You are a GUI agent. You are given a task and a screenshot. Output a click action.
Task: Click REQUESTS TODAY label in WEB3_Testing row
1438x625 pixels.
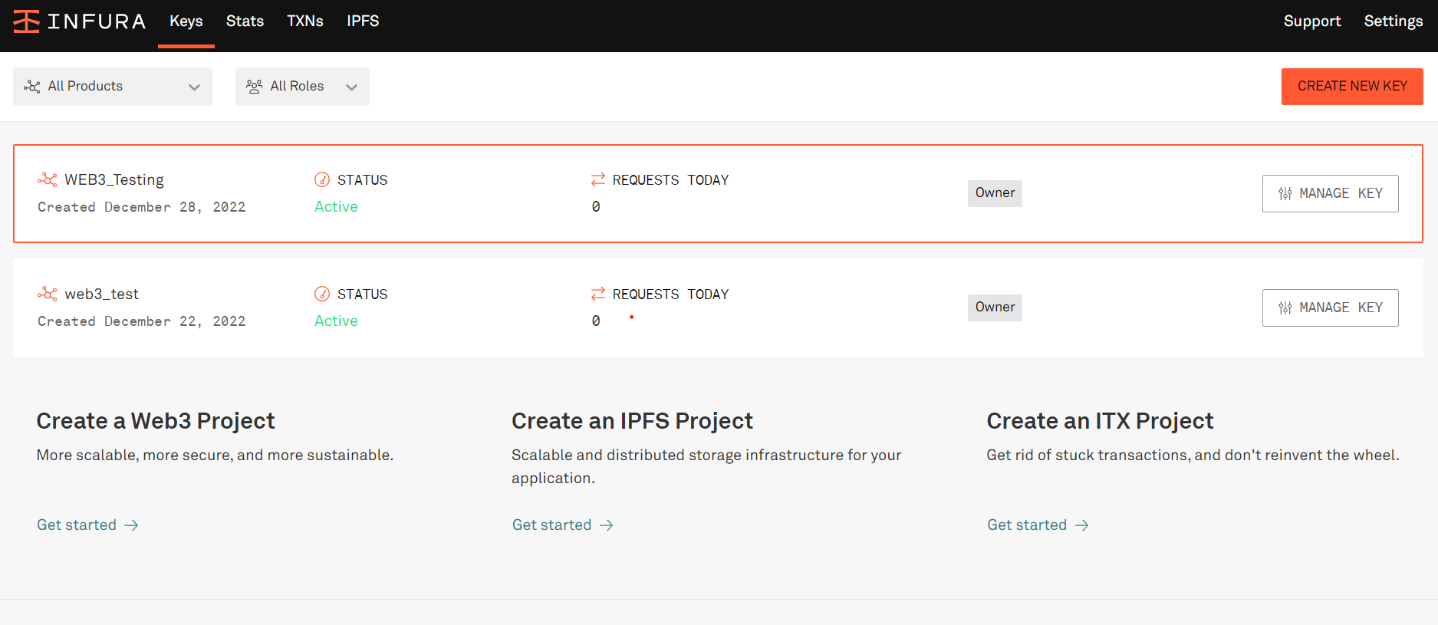pyautogui.click(x=670, y=179)
